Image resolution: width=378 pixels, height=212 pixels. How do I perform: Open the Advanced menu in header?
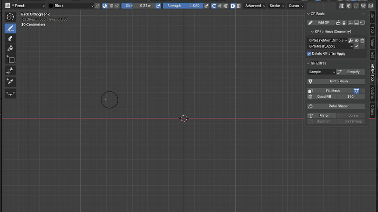pyautogui.click(x=255, y=6)
